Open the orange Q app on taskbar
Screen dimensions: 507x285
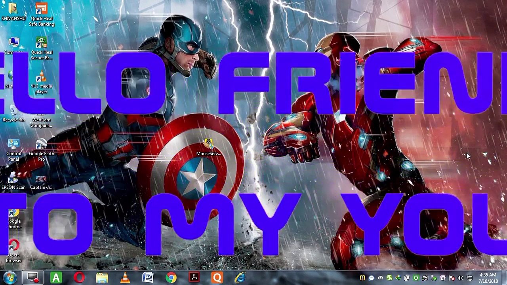pyautogui.click(x=217, y=278)
